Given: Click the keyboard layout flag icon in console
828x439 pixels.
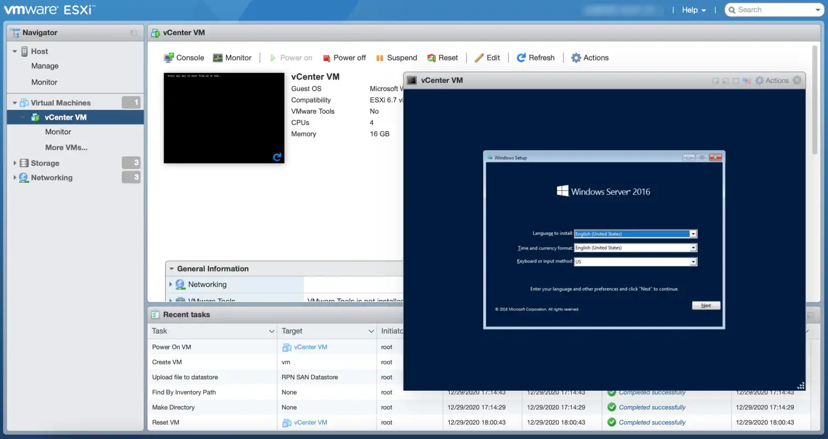Looking at the screenshot, I should point(746,81).
